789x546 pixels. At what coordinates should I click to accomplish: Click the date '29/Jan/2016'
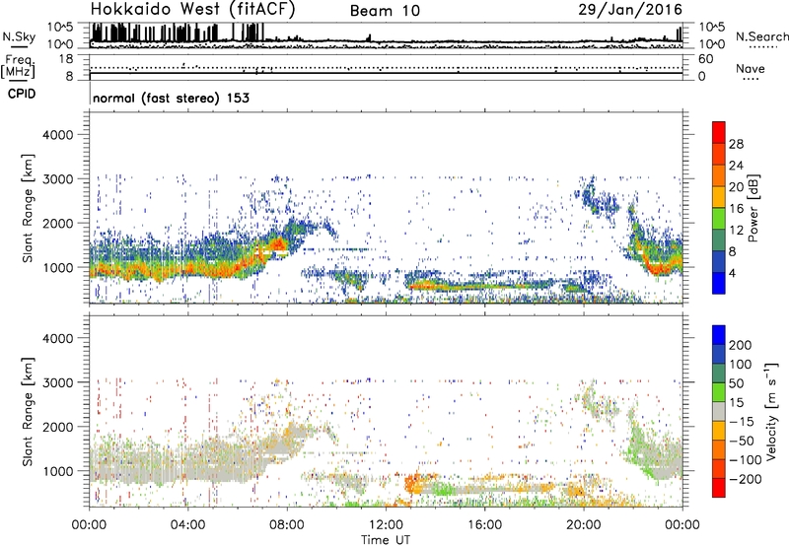coord(630,9)
